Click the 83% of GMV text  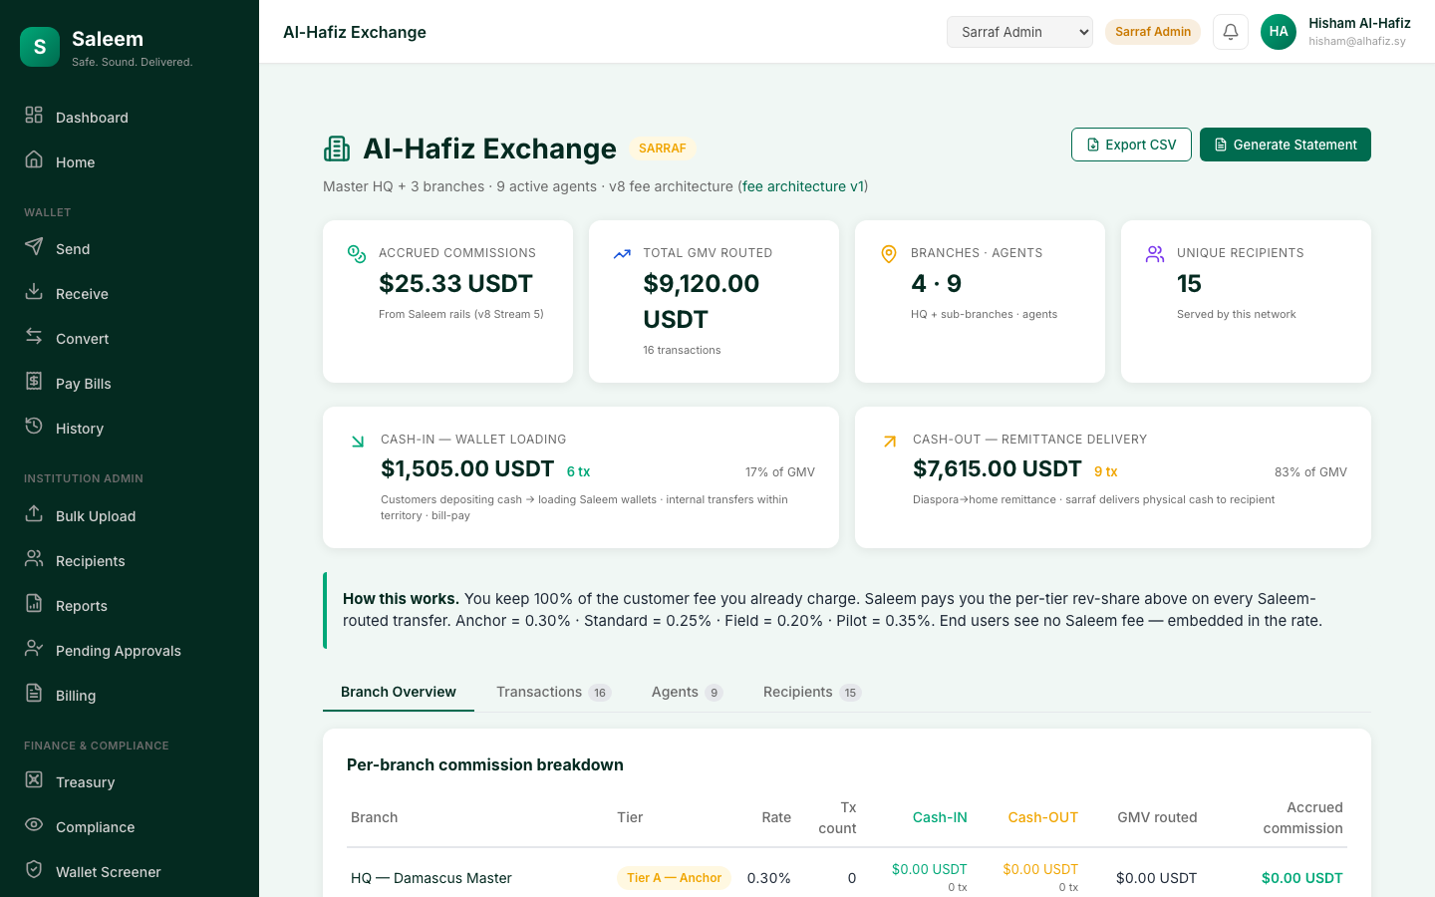[x=1310, y=472]
